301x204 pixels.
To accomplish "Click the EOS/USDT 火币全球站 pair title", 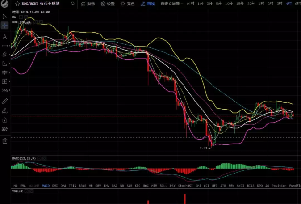I will 41,4.
